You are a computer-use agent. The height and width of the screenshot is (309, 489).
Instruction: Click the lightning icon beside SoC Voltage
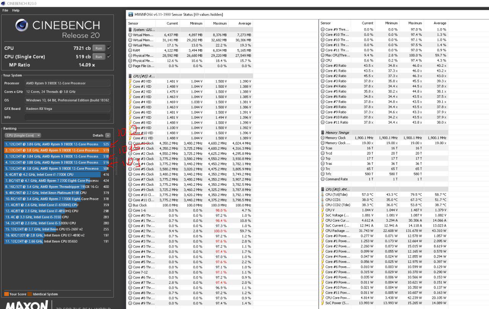coord(323,215)
